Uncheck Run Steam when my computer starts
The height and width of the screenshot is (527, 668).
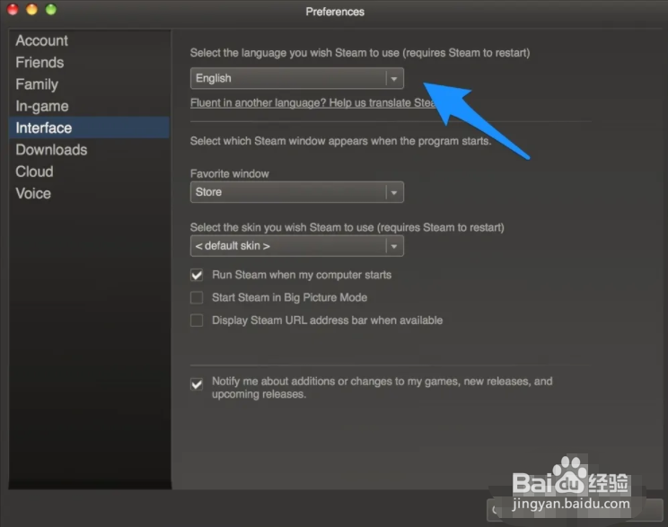tap(197, 276)
